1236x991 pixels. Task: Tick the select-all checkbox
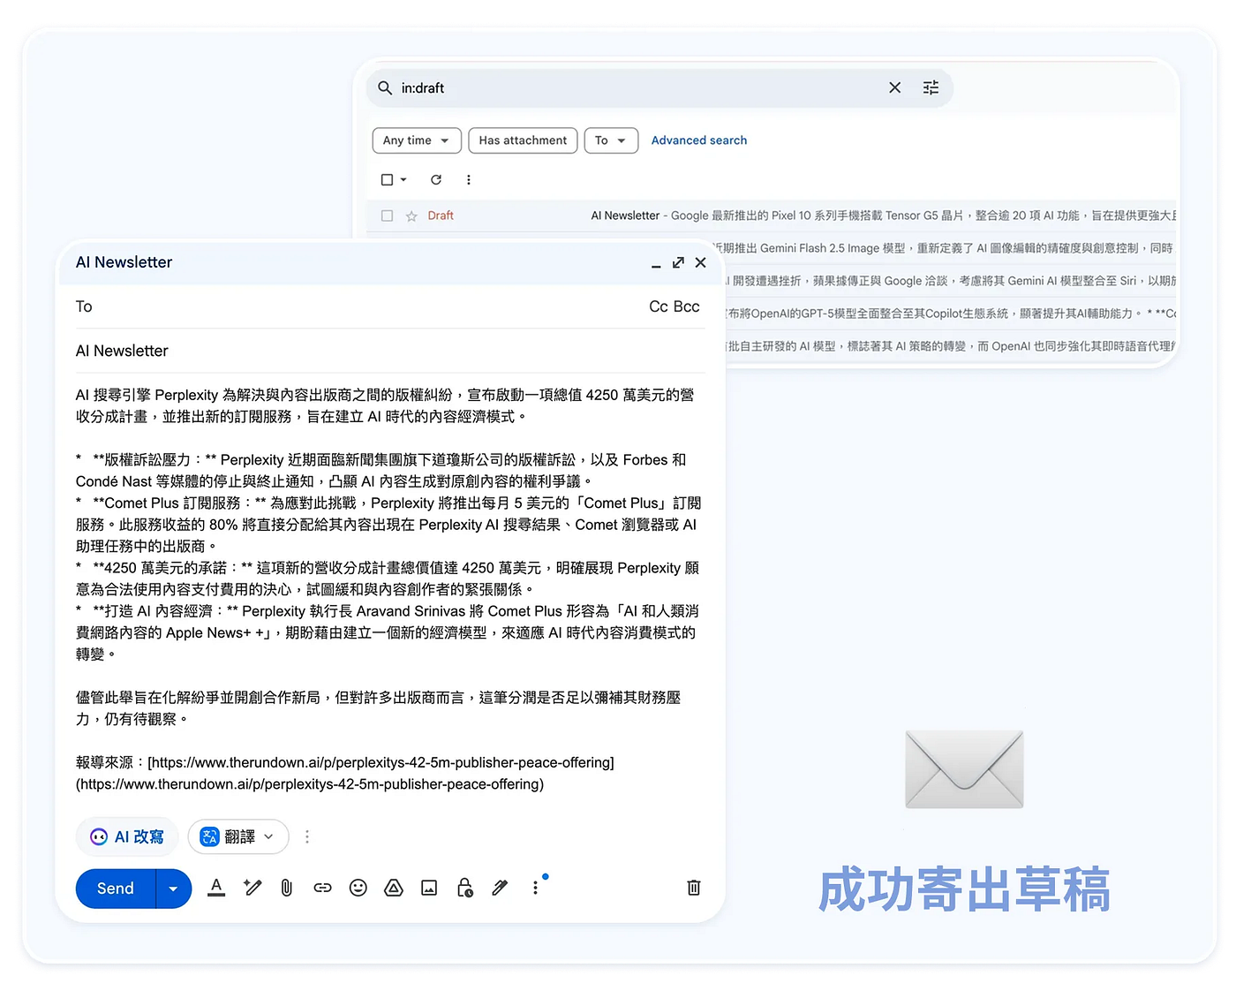387,179
